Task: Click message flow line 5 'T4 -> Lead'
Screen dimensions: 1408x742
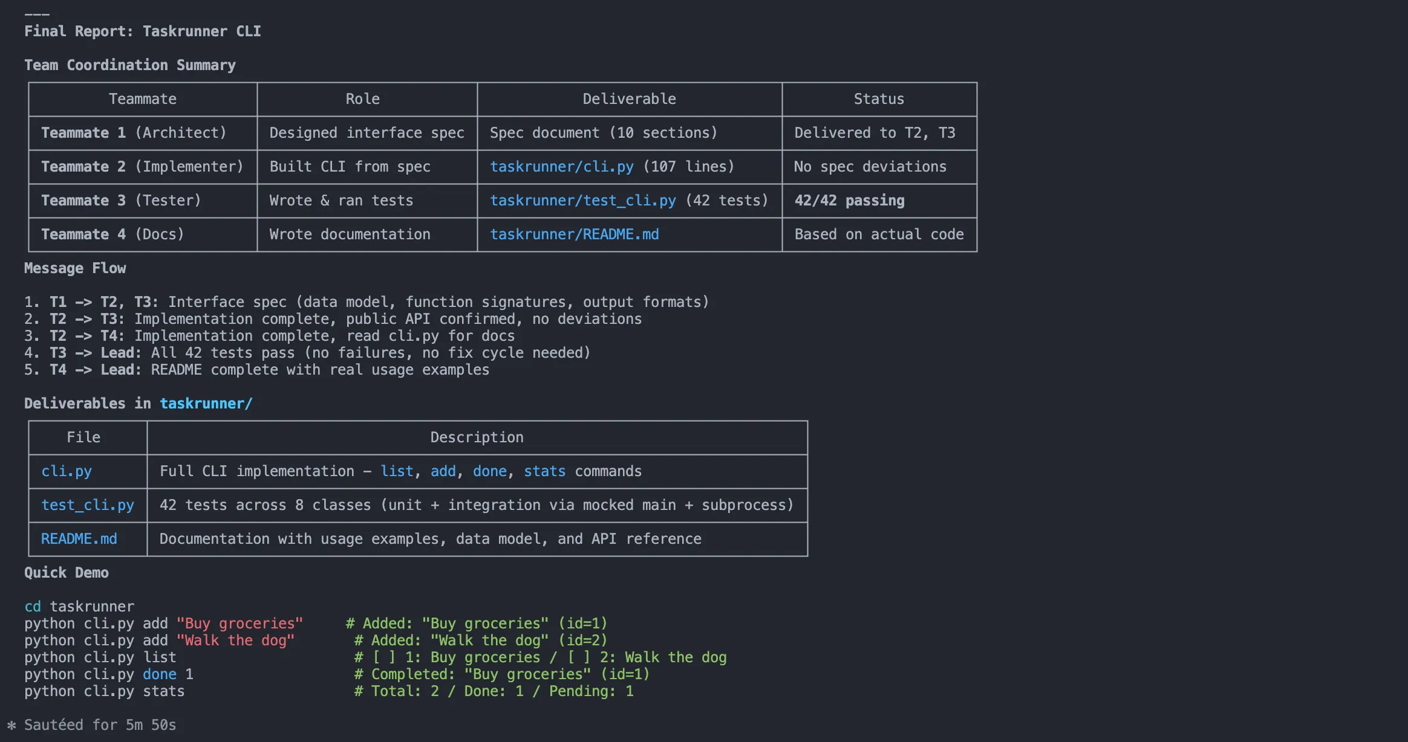Action: pyautogui.click(x=257, y=370)
